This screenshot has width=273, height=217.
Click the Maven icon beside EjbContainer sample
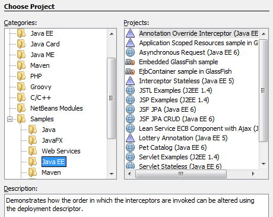click(x=130, y=71)
